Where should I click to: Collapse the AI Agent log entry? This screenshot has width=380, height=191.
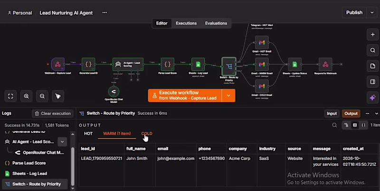point(62,142)
